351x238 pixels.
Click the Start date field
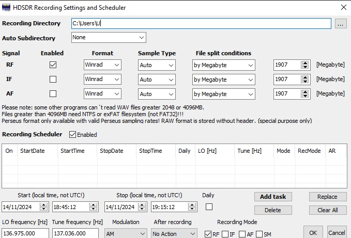21,207
